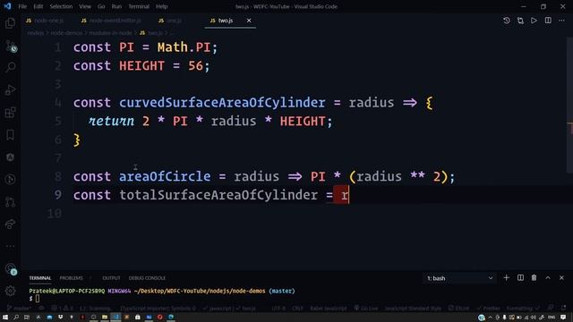The image size is (573, 322).
Task: Open the Source Control view with clock badge
Action: coord(10,46)
